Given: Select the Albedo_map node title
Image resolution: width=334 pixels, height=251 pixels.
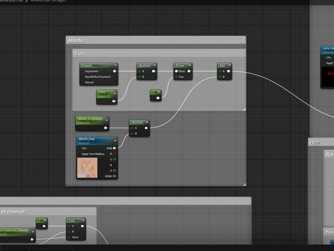Looking at the screenshot, I should click(86, 139).
